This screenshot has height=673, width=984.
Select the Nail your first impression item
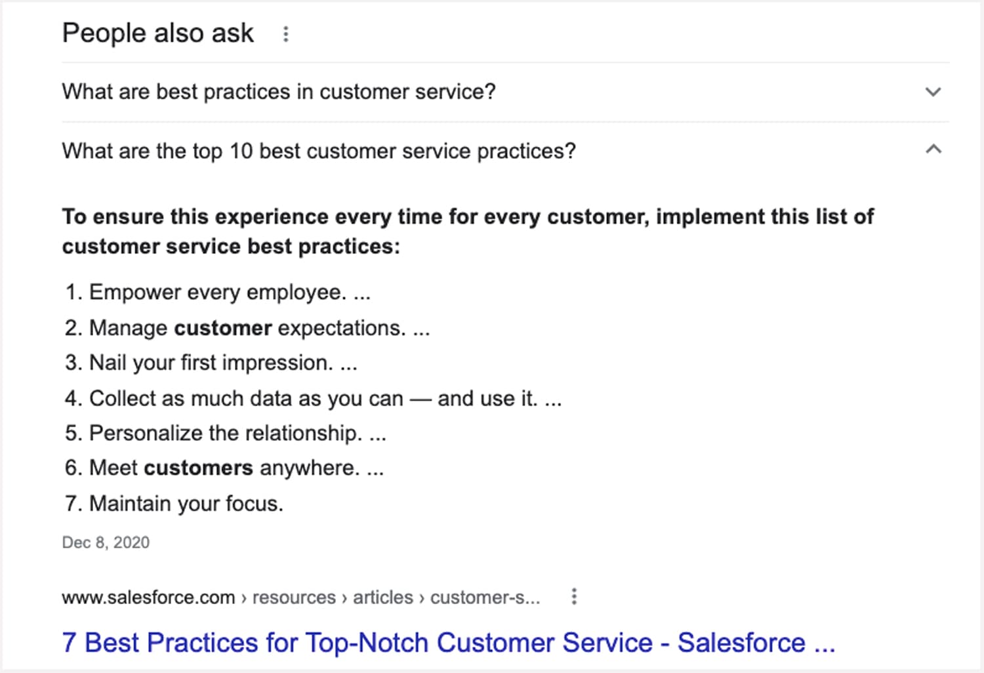[x=211, y=363]
